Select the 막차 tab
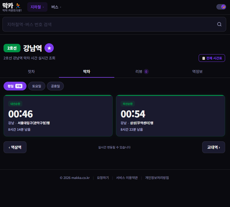 [86, 72]
